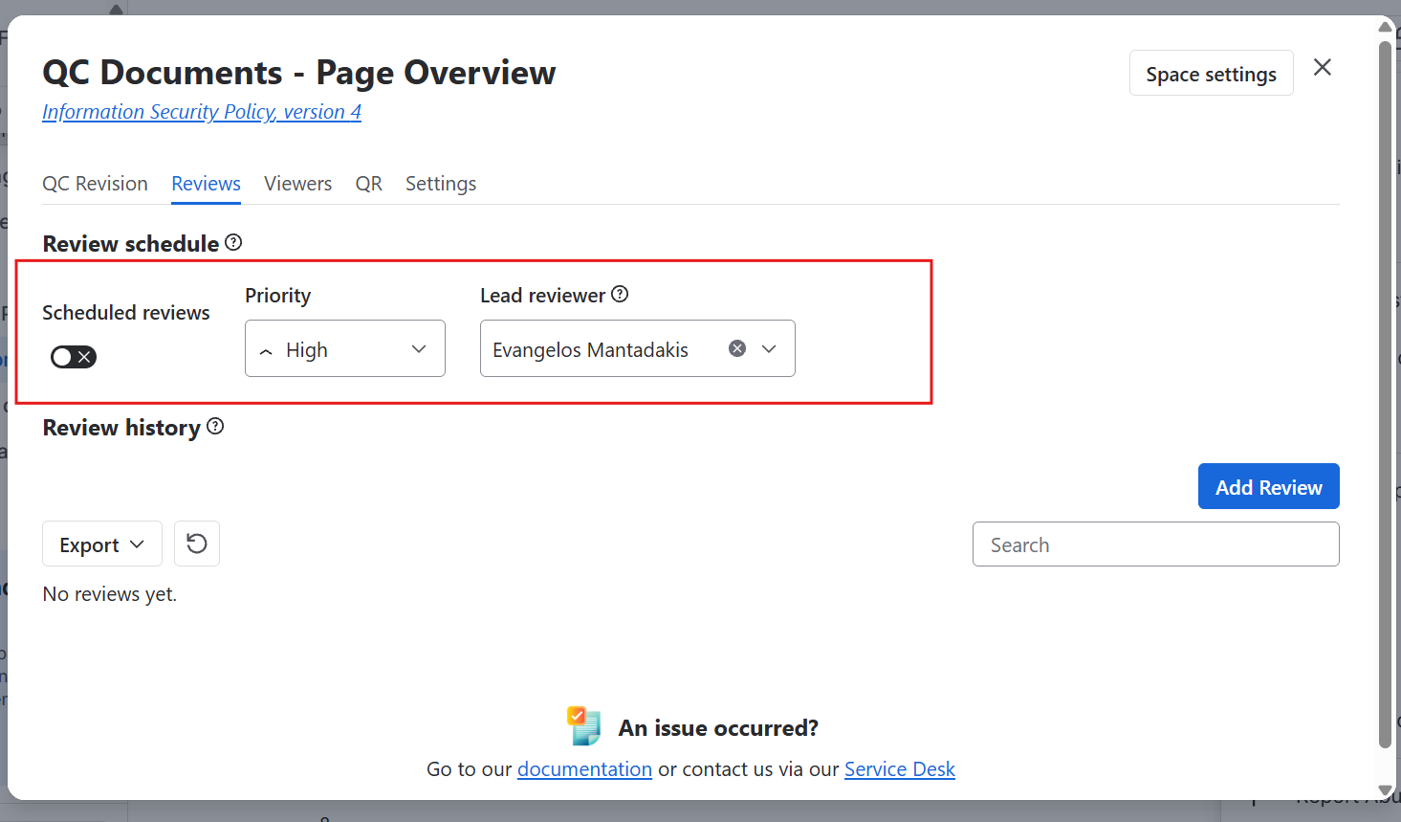Screen dimensions: 1401x822
Task: Open the Export dropdown menu
Action: [x=102, y=544]
